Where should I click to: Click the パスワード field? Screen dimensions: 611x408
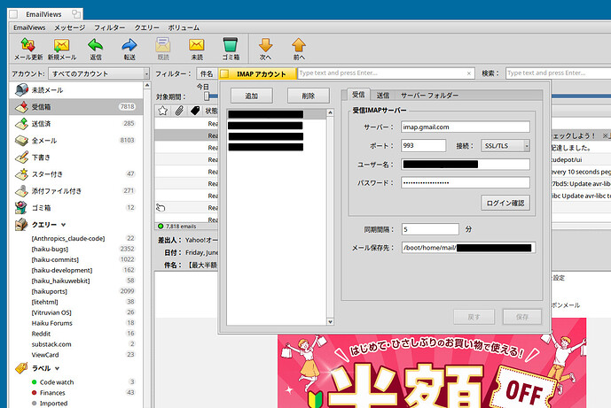(466, 183)
